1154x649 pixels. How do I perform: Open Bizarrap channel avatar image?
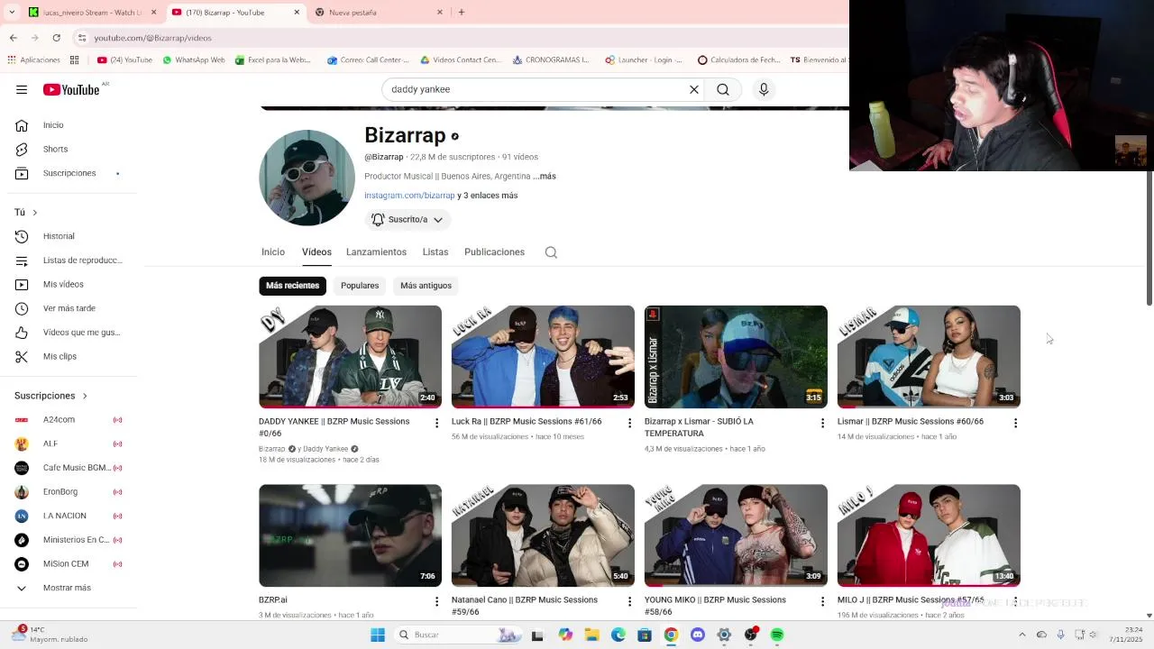click(307, 178)
